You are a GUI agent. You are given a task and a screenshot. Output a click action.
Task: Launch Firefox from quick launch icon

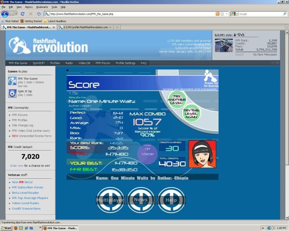point(16,228)
